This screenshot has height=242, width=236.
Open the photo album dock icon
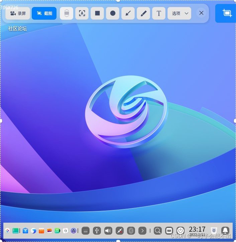tap(49, 231)
